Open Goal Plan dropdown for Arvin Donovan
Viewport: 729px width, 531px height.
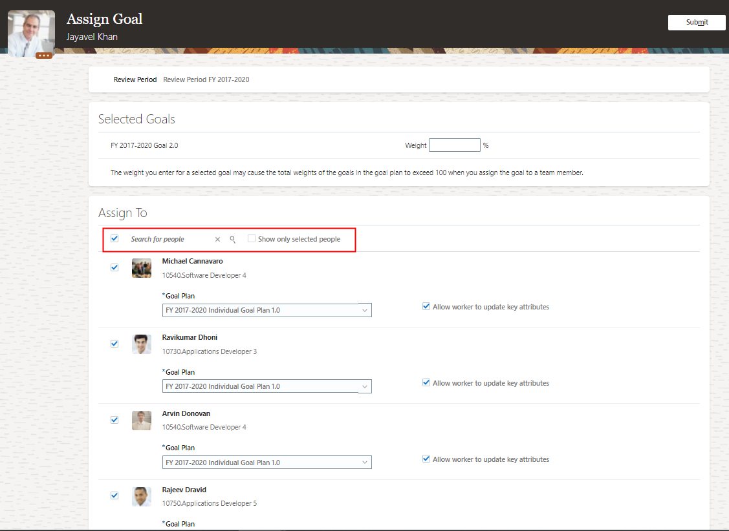point(267,463)
